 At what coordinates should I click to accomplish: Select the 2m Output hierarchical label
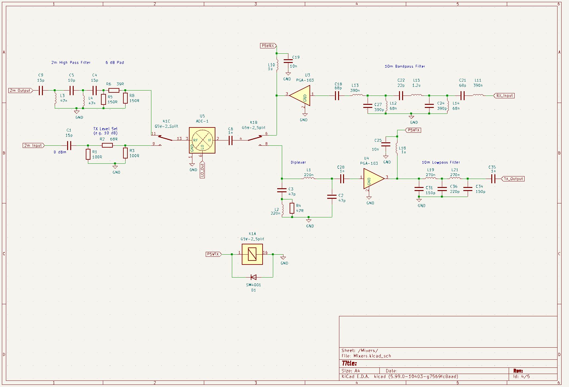click(21, 91)
